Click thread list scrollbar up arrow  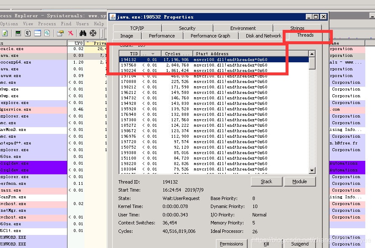click(312, 54)
